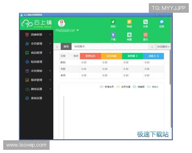Open the 报表管理 menu label
192x153 pixels.
[x=36, y=80]
